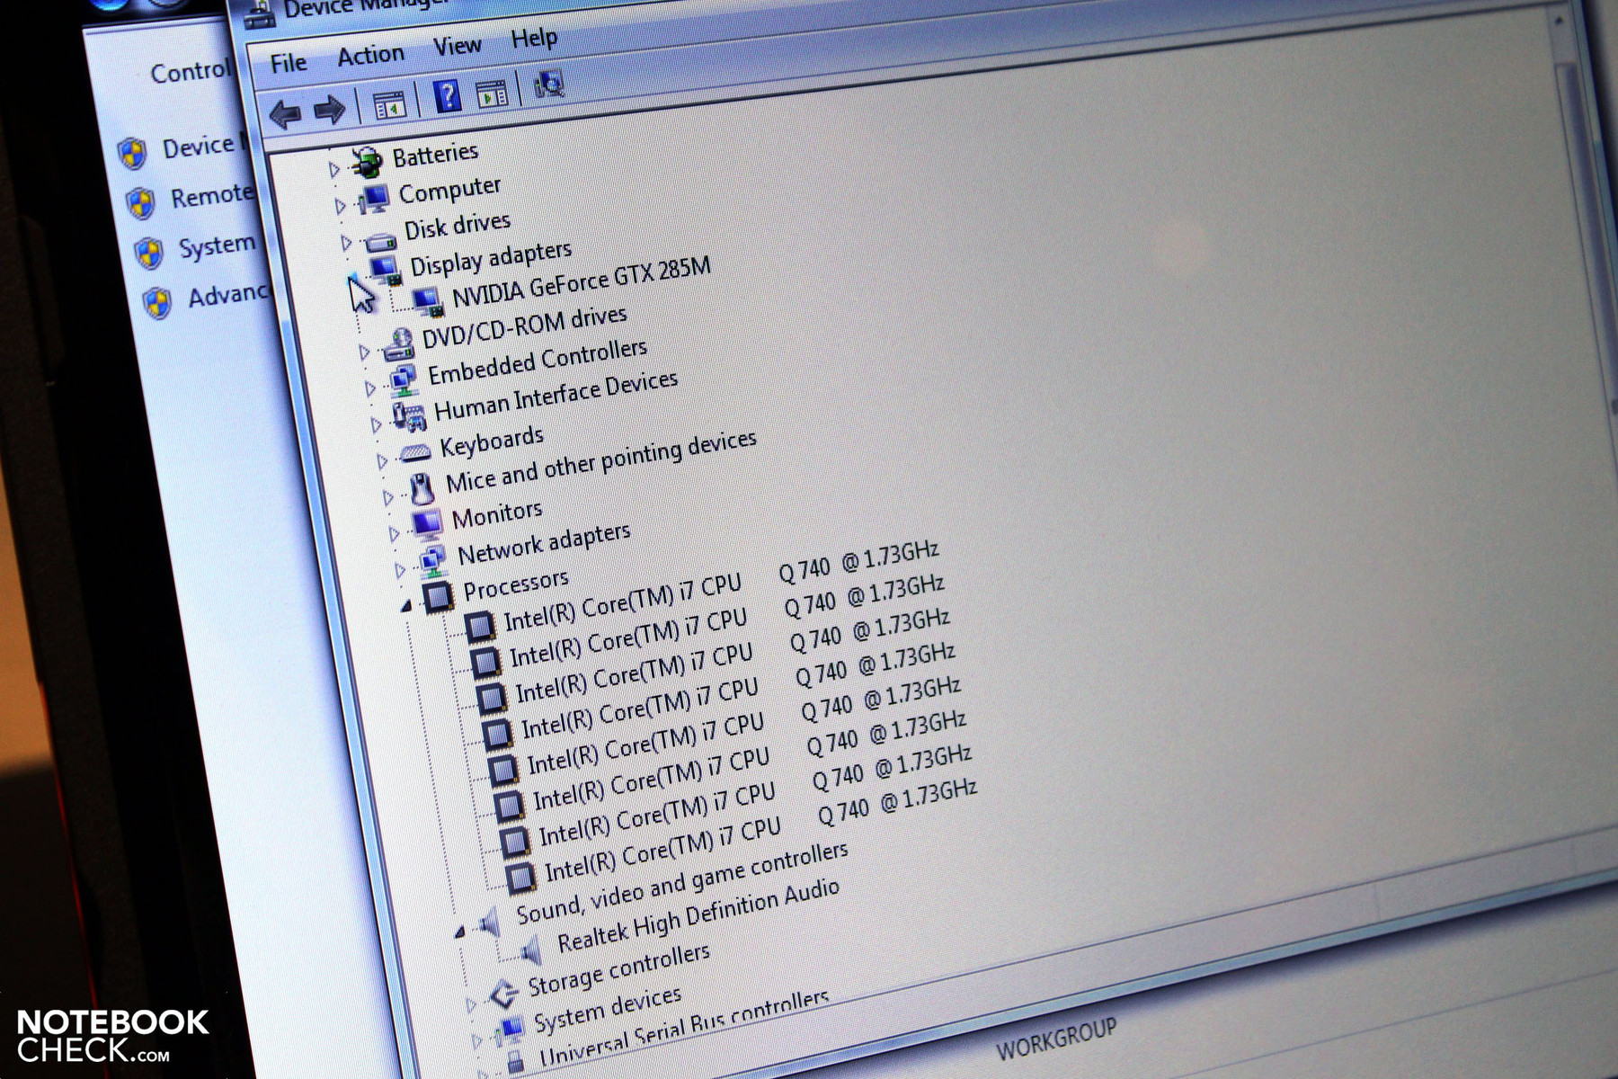Click the Computer category icon
Viewport: 1618px width, 1079px height.
tap(374, 199)
